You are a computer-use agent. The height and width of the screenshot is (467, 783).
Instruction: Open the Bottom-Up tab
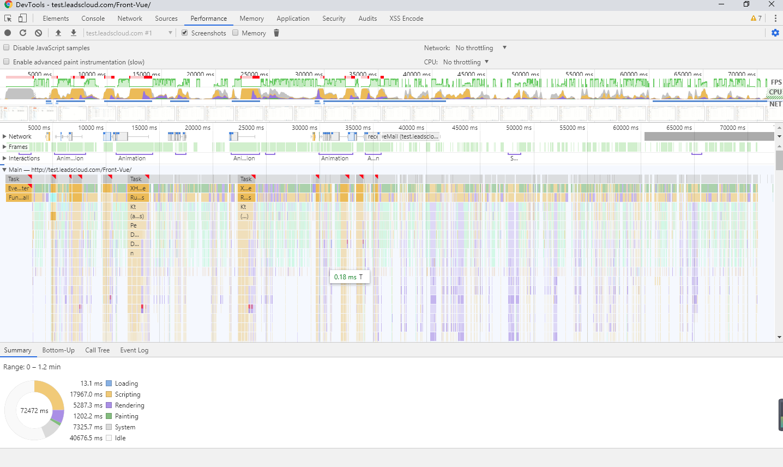tap(58, 350)
